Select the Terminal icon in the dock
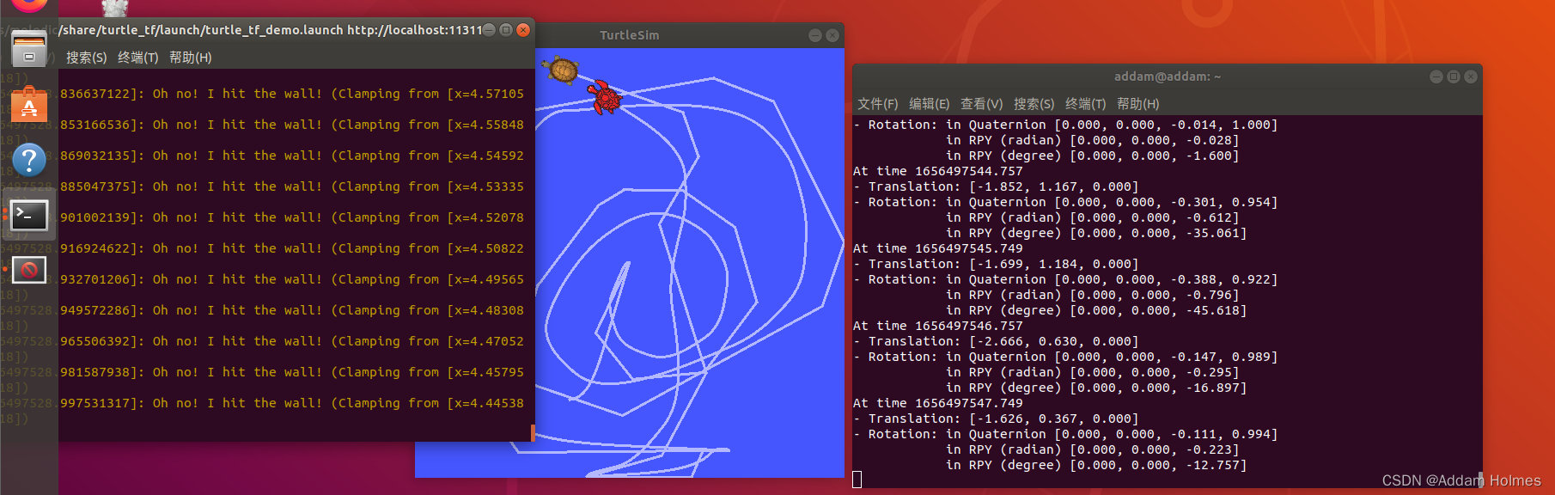This screenshot has width=1555, height=495. [28, 215]
